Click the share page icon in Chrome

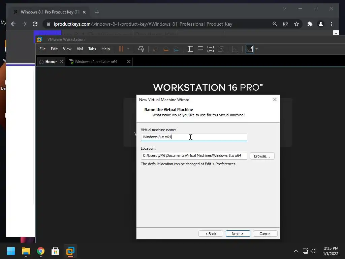(285, 24)
